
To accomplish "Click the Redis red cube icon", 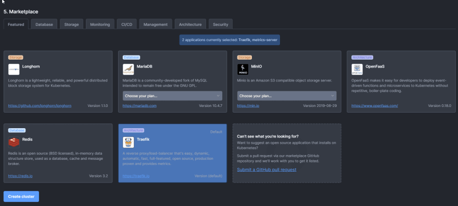I will pyautogui.click(x=14, y=142).
